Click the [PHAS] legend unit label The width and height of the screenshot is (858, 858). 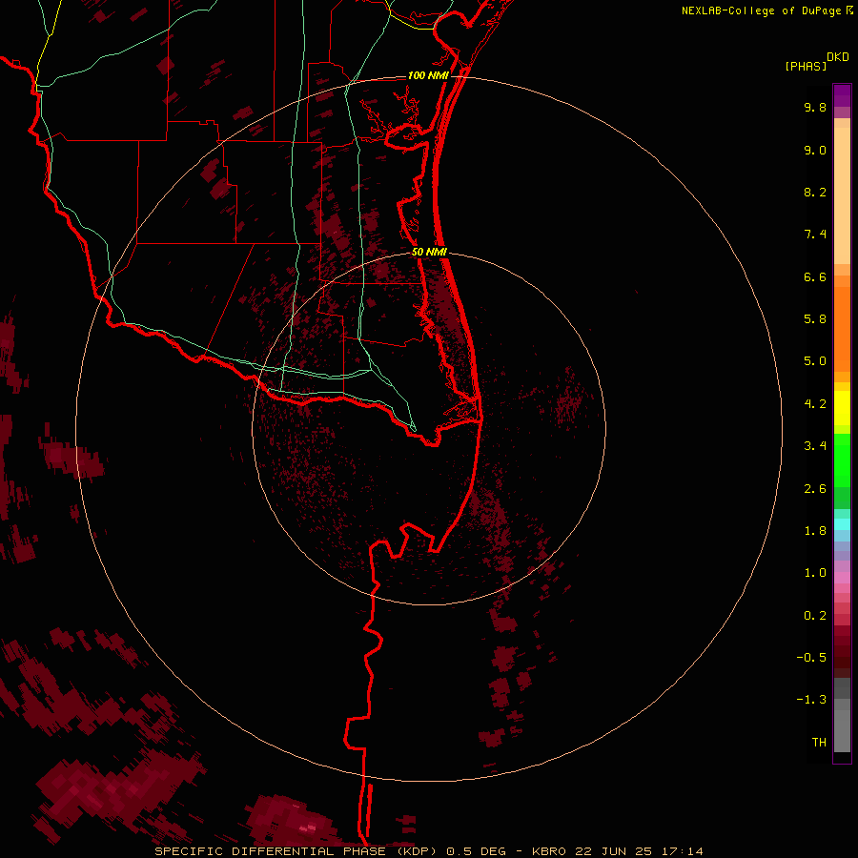[805, 66]
